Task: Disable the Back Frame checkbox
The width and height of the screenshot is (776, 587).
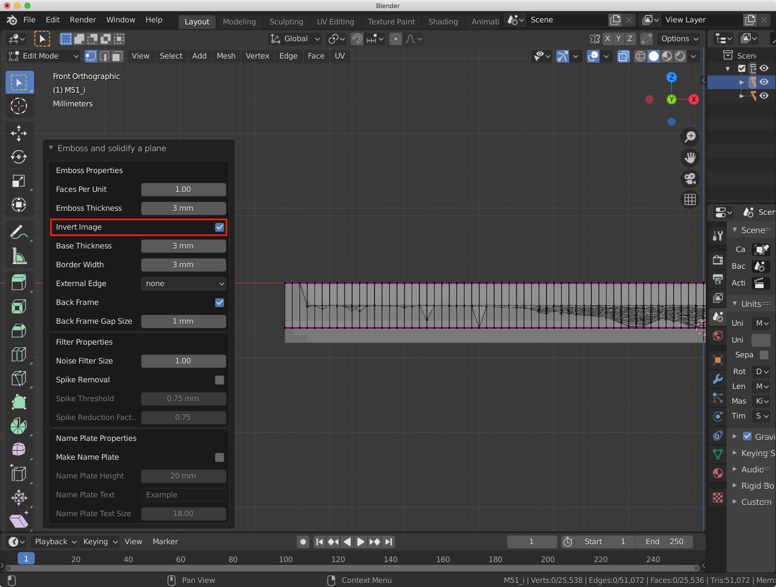Action: (x=219, y=302)
